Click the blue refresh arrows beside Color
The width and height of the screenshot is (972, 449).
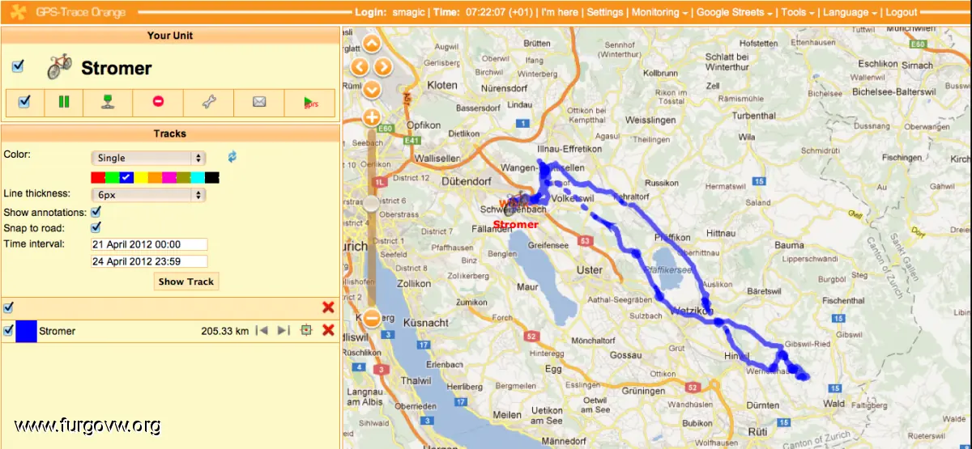(x=232, y=156)
